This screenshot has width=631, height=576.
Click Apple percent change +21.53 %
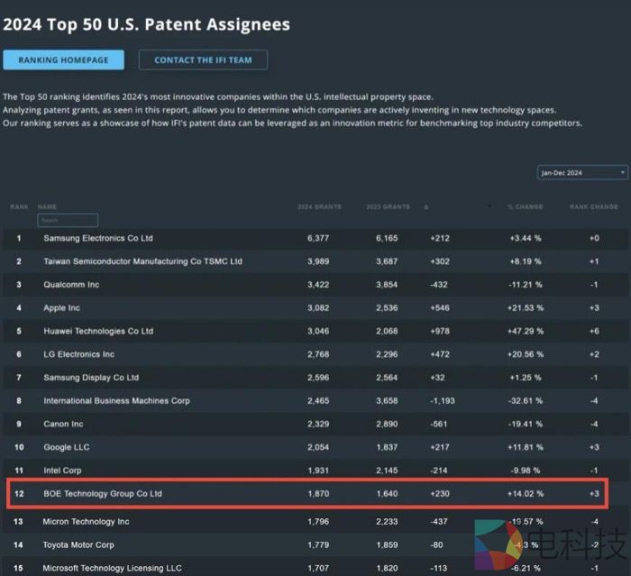tap(526, 308)
